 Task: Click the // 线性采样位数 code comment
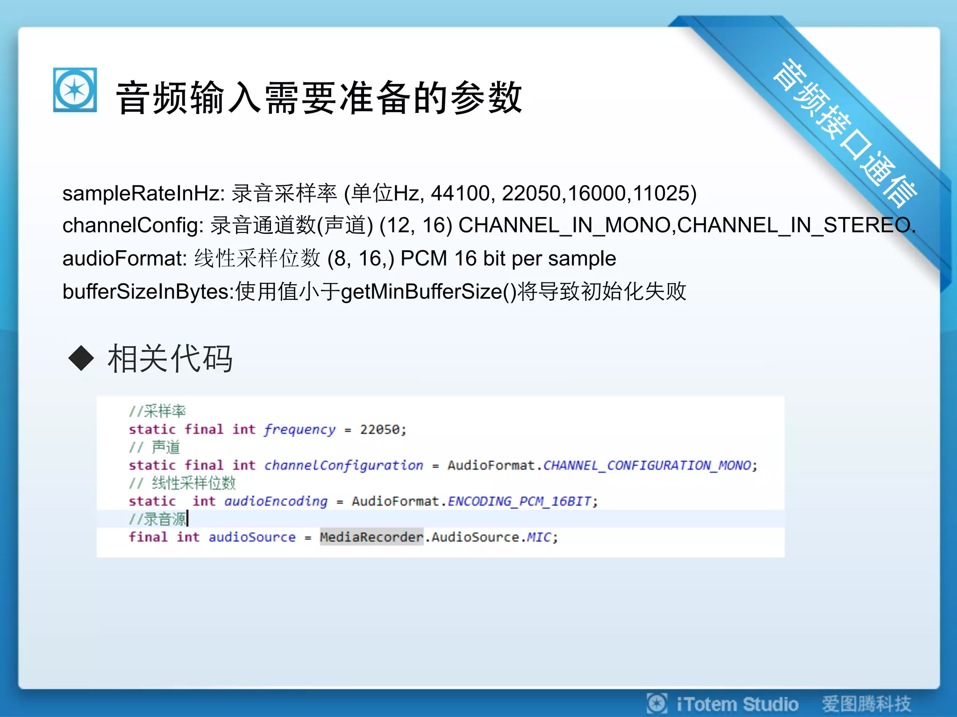[182, 483]
